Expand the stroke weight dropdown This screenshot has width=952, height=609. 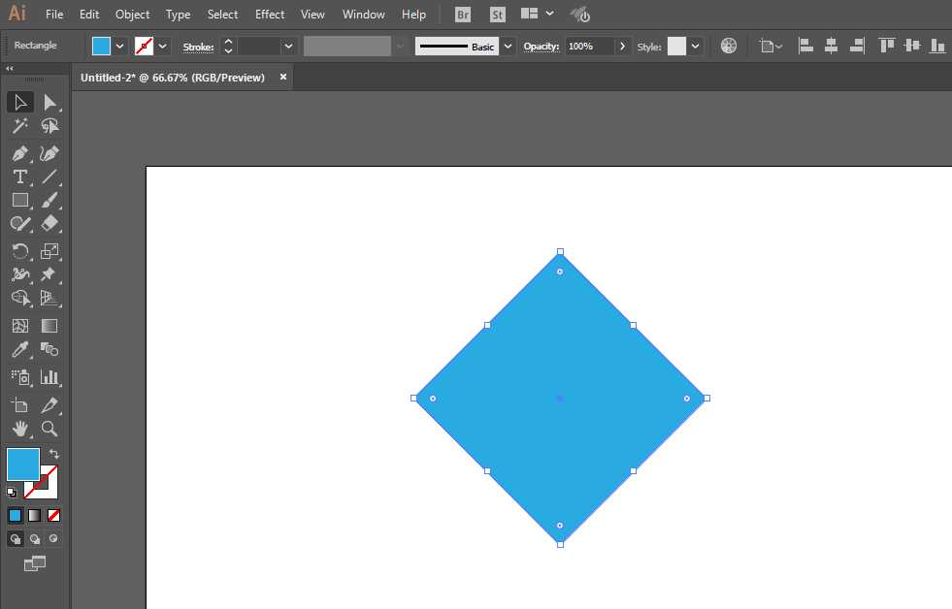click(x=289, y=47)
